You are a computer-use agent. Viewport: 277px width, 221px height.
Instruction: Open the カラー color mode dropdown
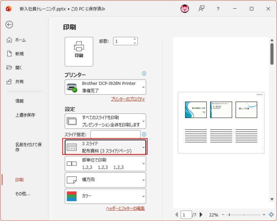coord(105,196)
